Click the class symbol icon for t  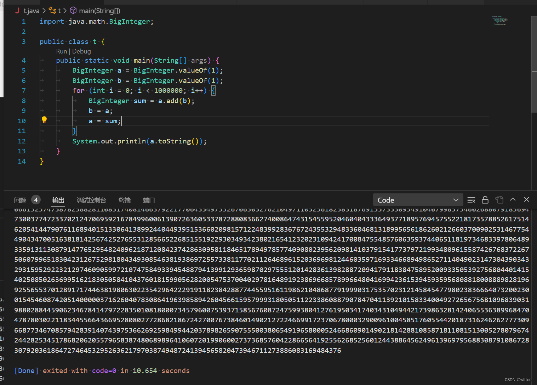click(x=52, y=11)
